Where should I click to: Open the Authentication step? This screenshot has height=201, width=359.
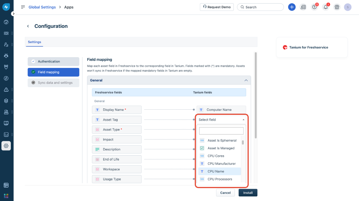pos(53,62)
